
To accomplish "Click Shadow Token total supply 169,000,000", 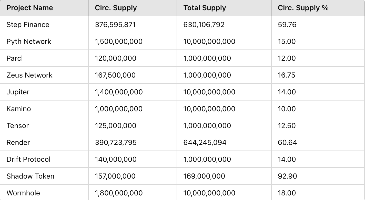I will [204, 176].
